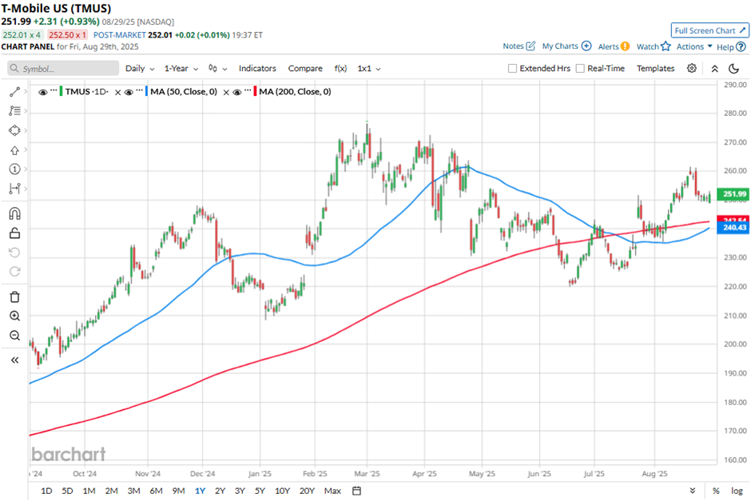
Task: Select the 6M time range tab
Action: tap(156, 491)
